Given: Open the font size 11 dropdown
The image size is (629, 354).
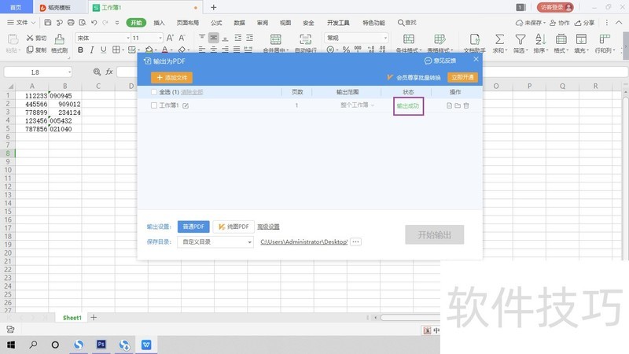Looking at the screenshot, I should point(160,38).
